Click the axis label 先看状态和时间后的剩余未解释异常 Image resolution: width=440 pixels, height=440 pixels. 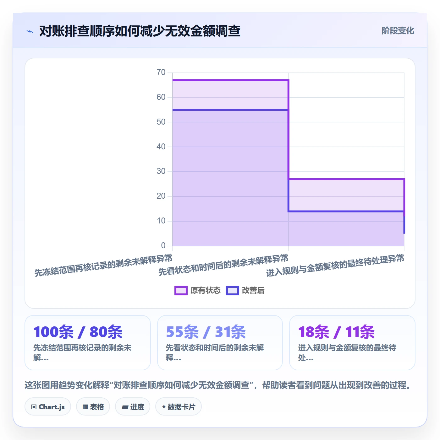pos(223,265)
